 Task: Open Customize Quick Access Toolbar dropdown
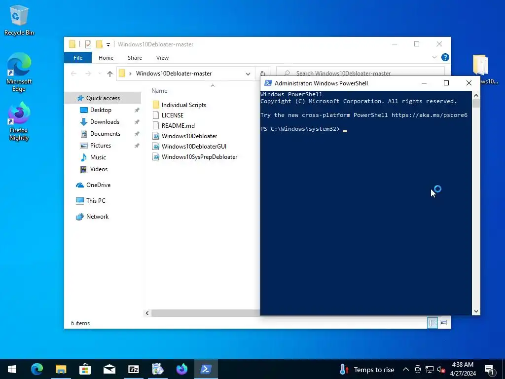[x=108, y=44]
